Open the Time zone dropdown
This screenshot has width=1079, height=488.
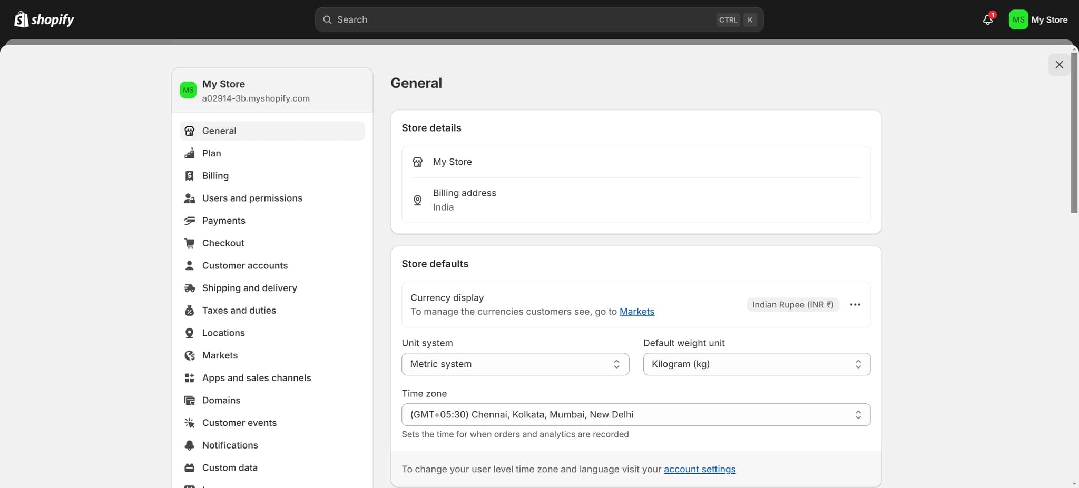pos(635,415)
